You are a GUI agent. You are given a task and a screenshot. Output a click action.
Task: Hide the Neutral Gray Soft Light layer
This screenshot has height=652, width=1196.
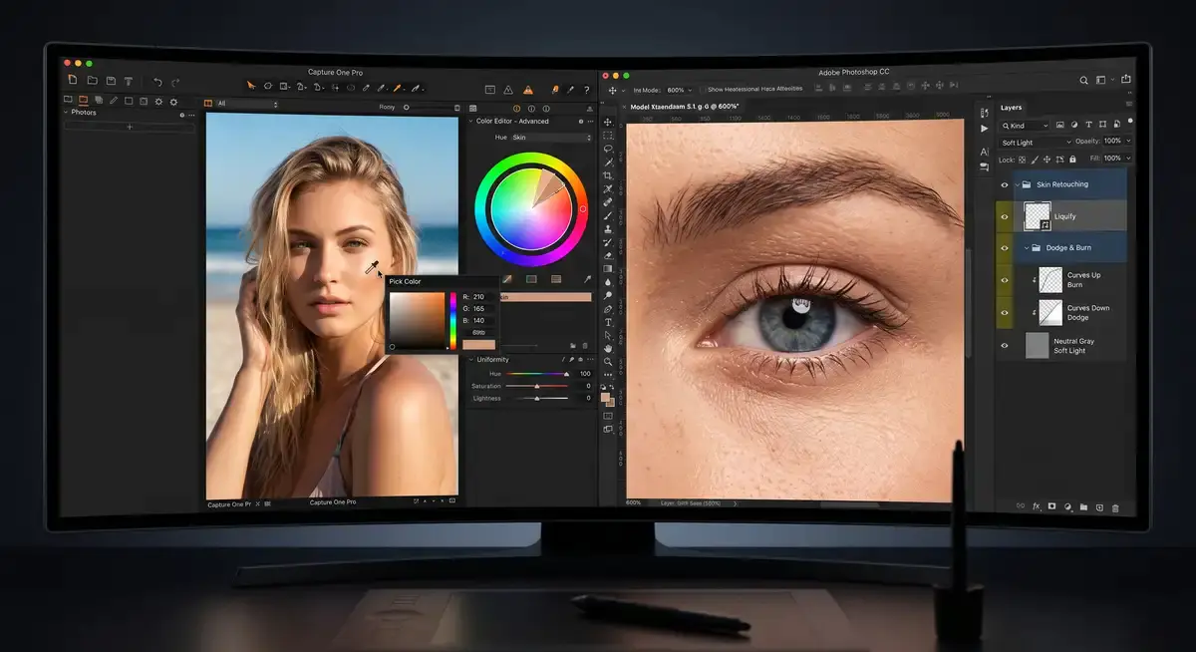(1004, 345)
